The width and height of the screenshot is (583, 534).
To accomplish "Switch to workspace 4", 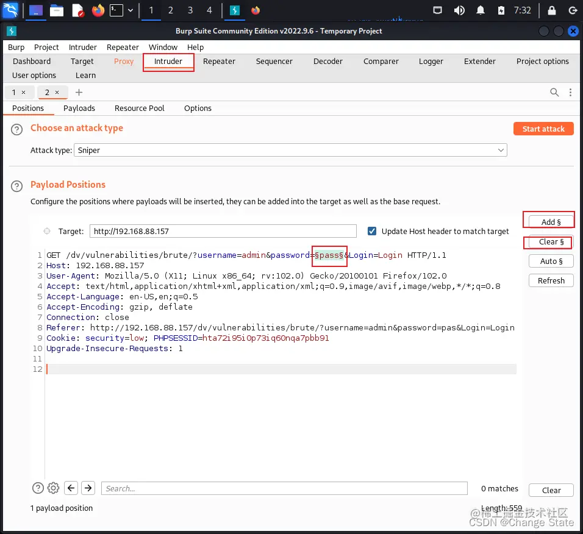I will [209, 10].
